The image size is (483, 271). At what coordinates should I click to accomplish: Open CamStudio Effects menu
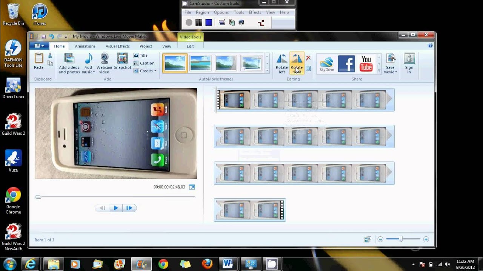[x=255, y=12]
